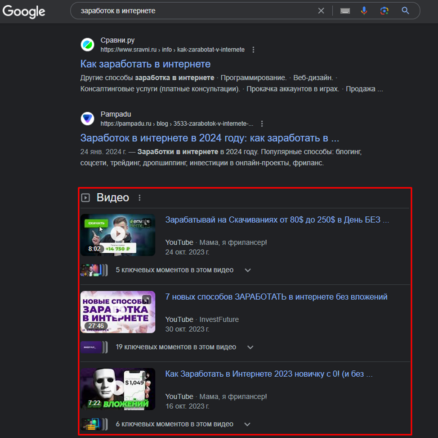This screenshot has width=438, height=438.
Task: Click the Сравни.ру site favicon
Action: point(87,45)
